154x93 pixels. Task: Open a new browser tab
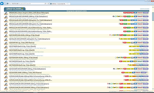coord(69,4)
